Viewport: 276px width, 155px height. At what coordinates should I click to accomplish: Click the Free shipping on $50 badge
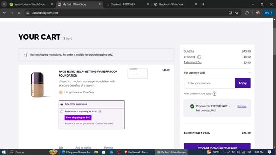click(78, 118)
